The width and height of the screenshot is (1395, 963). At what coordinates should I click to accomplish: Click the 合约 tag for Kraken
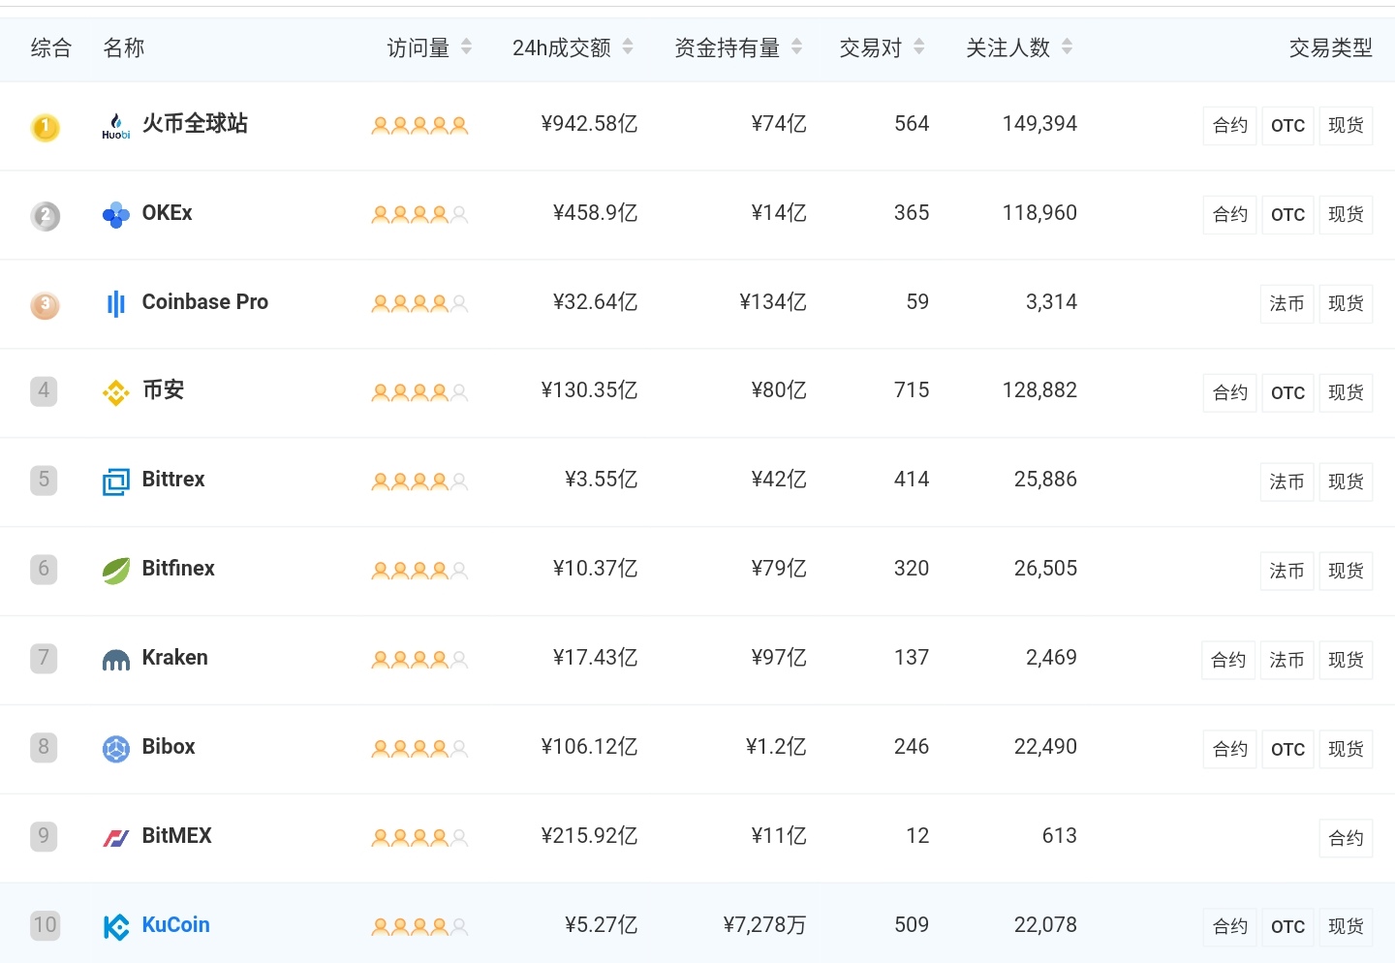click(x=1229, y=660)
